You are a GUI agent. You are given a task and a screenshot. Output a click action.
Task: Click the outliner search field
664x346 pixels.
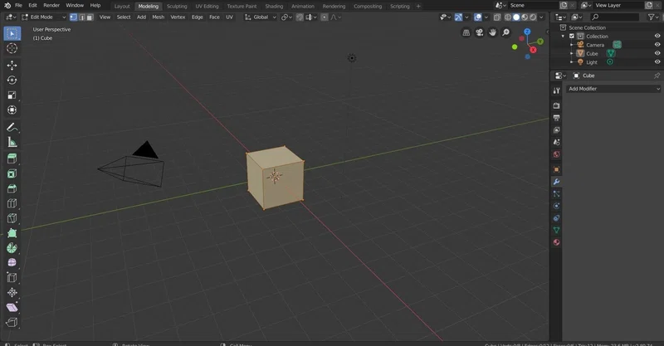pos(614,17)
